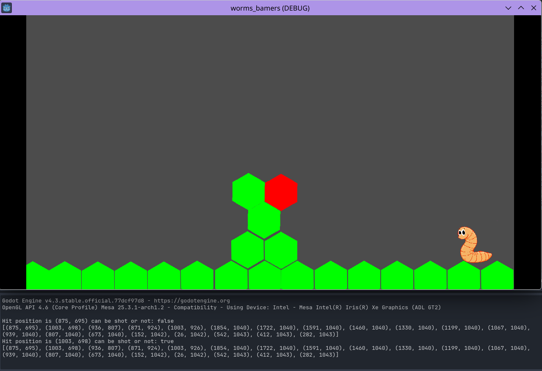Click the single middle hexagon of the stack
The image size is (542, 371).
pyautogui.click(x=264, y=220)
